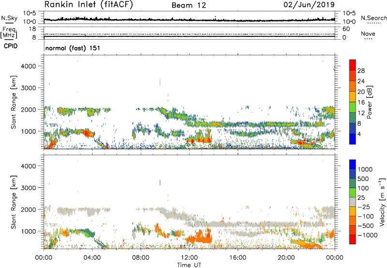This screenshot has width=387, height=268.
Task: Pick the bottom blue power colorbar segment
Action: click(x=353, y=139)
